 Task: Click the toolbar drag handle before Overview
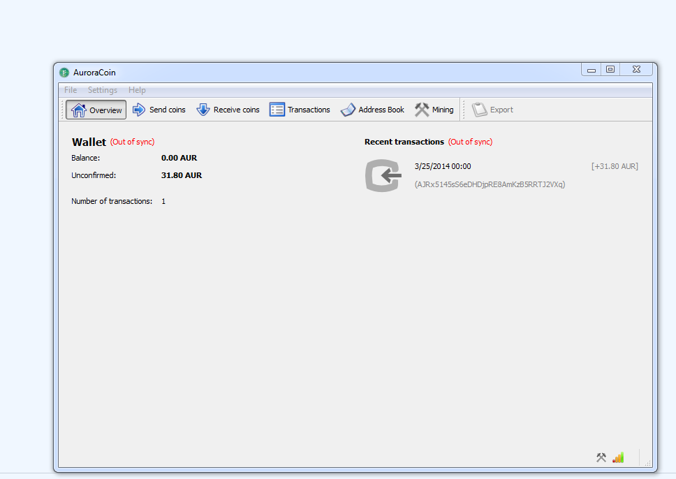click(x=63, y=110)
